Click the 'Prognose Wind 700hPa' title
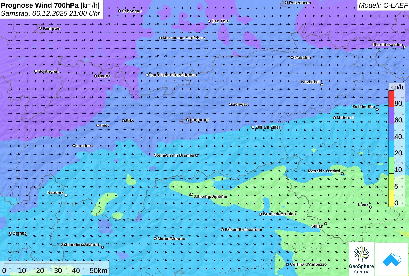This screenshot has height=276, width=409. pos(40,5)
